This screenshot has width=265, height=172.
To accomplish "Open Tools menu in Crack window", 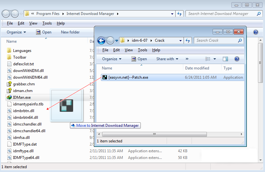I will tap(142, 50).
